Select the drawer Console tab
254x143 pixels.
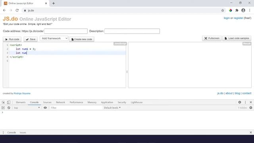pyautogui.click(x=12, y=132)
